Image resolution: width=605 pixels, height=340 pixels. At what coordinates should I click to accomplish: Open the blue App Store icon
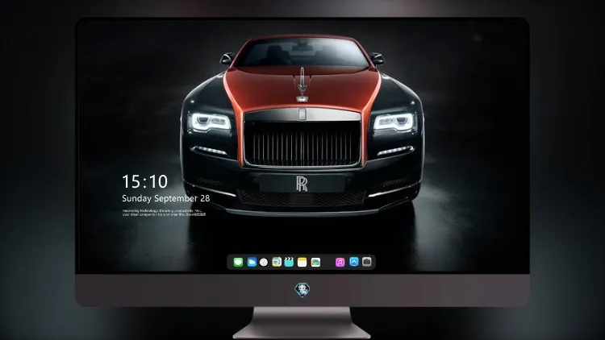tap(354, 262)
